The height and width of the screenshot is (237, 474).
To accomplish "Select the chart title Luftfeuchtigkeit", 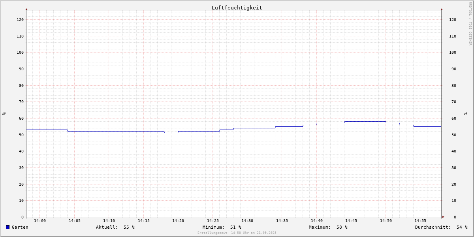I will click(x=237, y=8).
